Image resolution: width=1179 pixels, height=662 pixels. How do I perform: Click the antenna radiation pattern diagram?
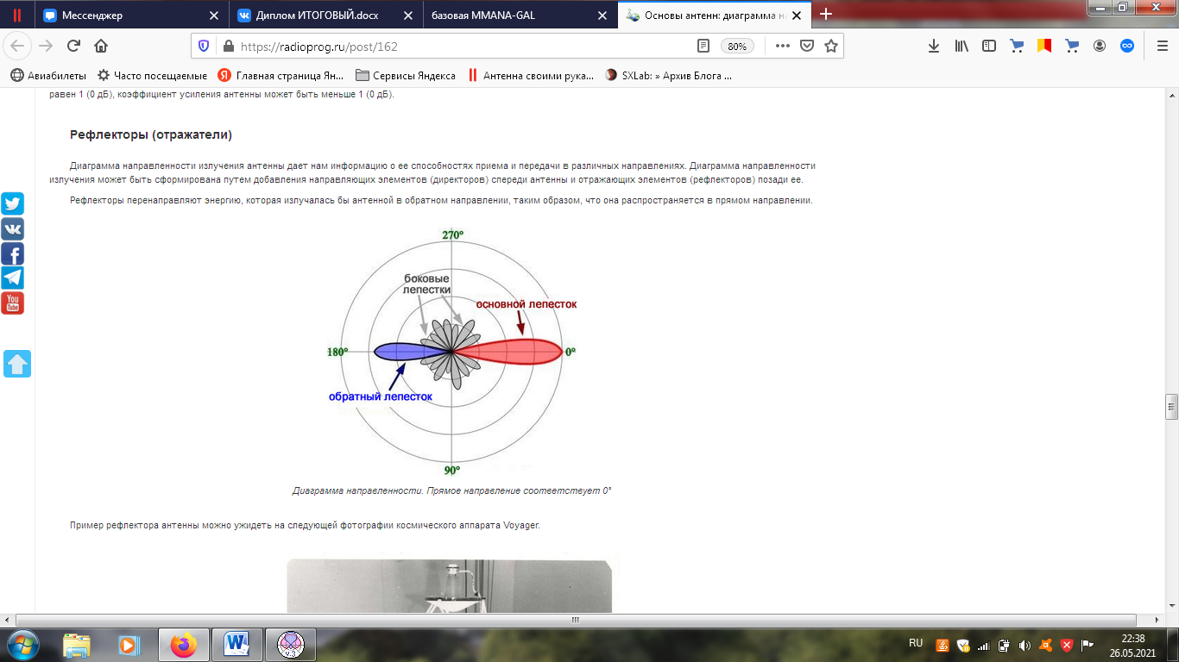click(x=451, y=353)
